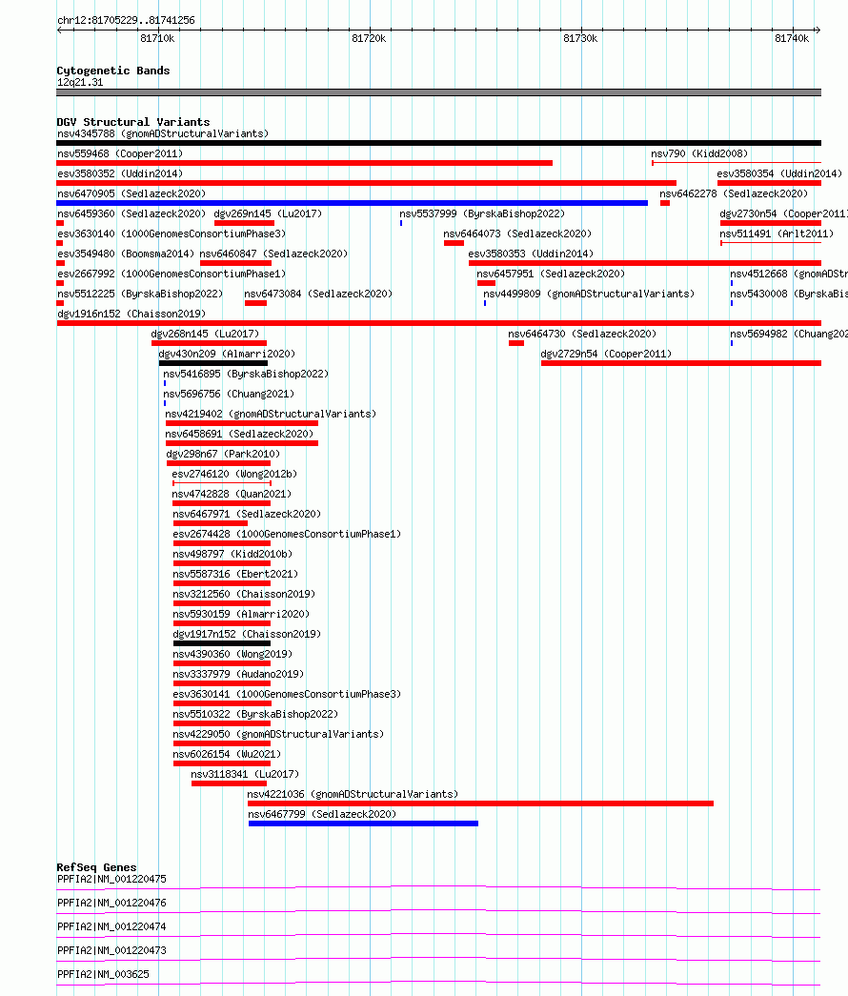
Task: Click the chr12:81705229..81741256 region label
Action: pos(126,20)
